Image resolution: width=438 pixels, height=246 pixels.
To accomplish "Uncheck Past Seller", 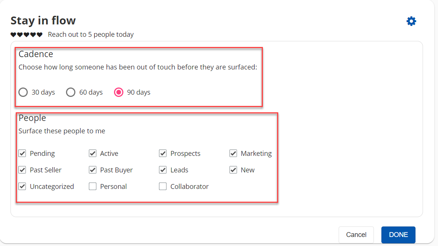I will (22, 170).
